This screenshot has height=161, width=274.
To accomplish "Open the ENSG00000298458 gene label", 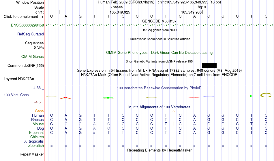I will point(27,25).
